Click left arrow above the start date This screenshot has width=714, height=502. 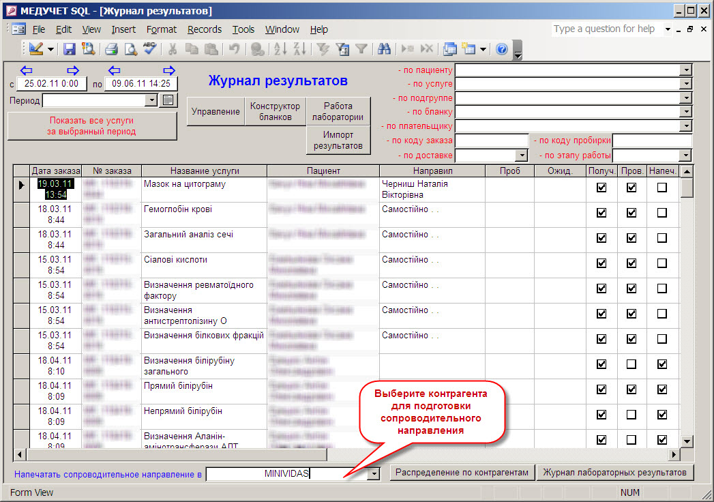point(27,70)
